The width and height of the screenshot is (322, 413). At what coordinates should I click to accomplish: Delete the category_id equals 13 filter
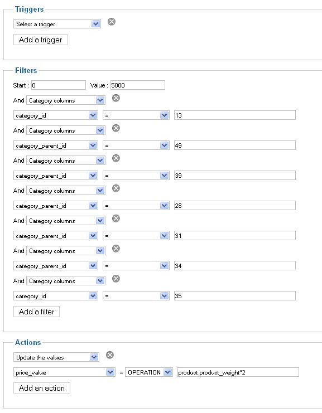116,98
